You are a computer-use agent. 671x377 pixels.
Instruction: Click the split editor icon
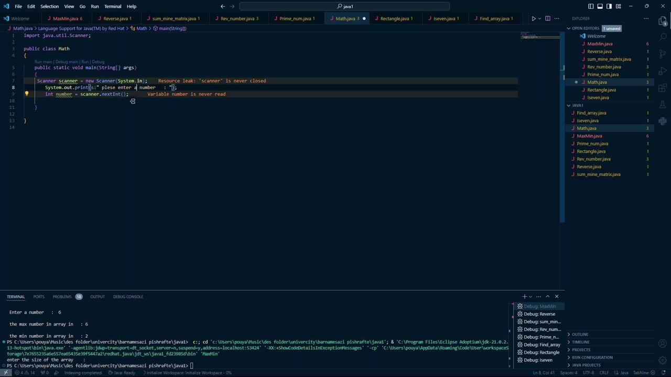click(x=548, y=18)
